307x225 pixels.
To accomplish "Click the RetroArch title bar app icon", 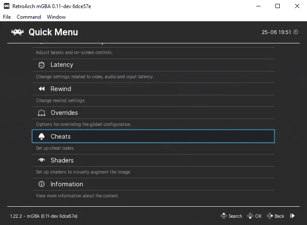I will [7, 6].
